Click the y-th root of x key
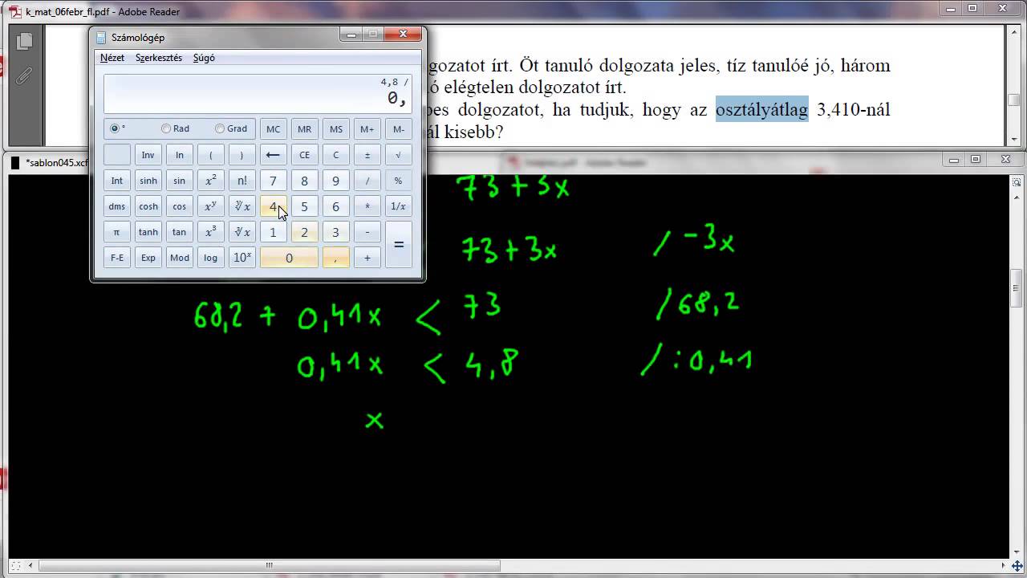Screen dimensions: 1027x578 pos(242,206)
